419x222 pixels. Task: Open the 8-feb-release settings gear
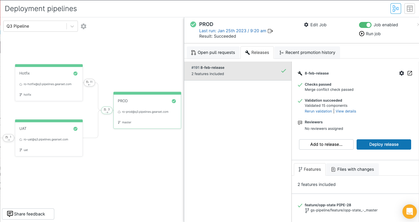[x=402, y=73]
